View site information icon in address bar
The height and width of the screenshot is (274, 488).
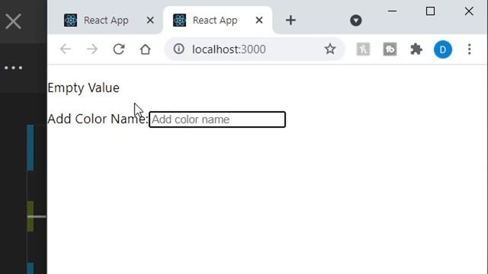tap(179, 49)
